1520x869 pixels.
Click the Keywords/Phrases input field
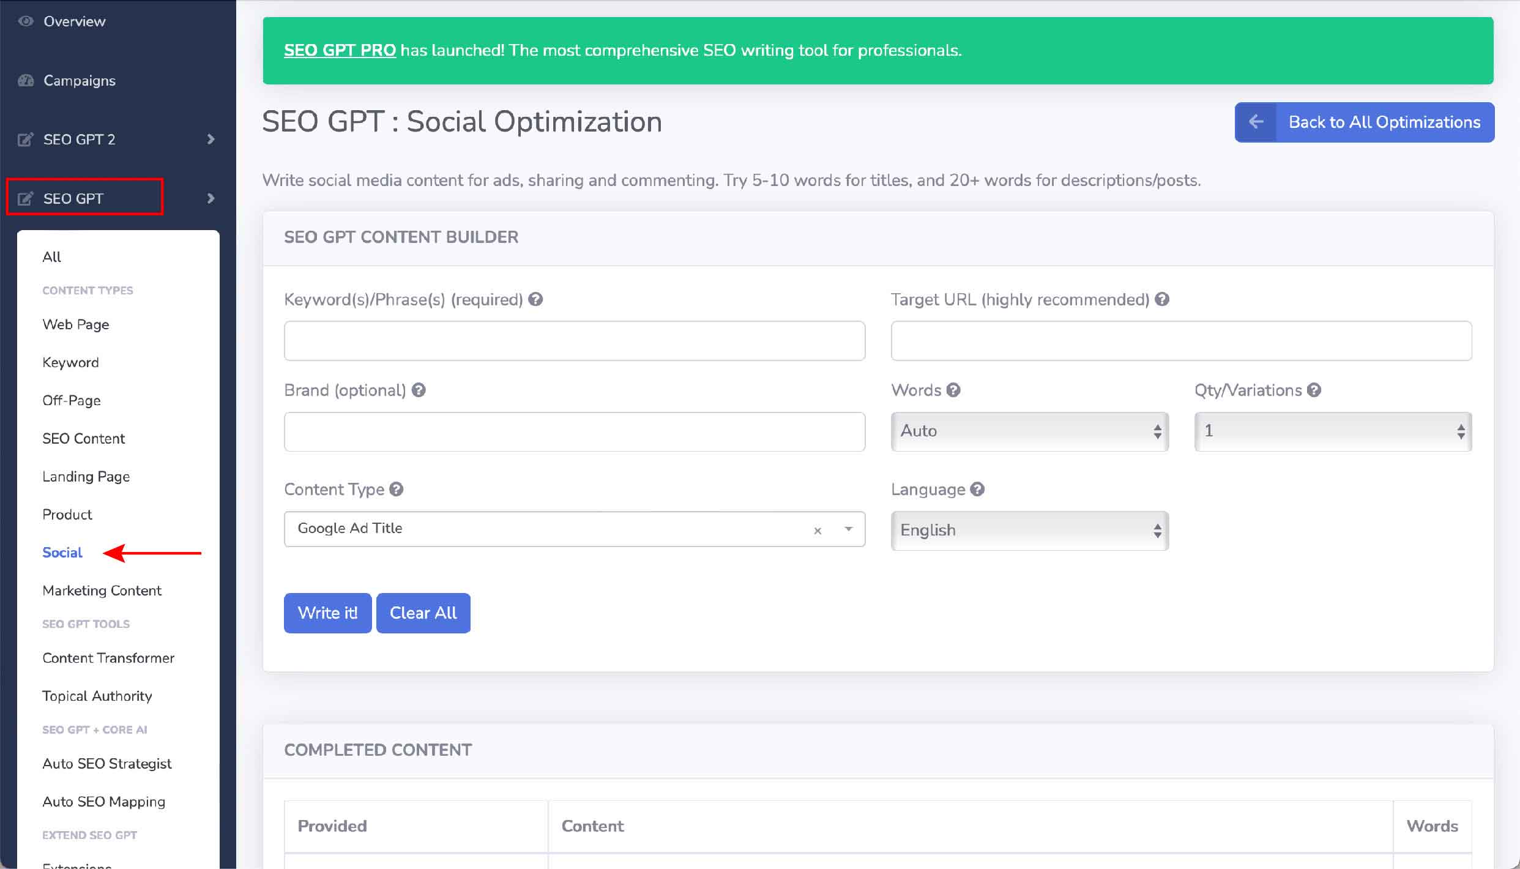pyautogui.click(x=574, y=340)
